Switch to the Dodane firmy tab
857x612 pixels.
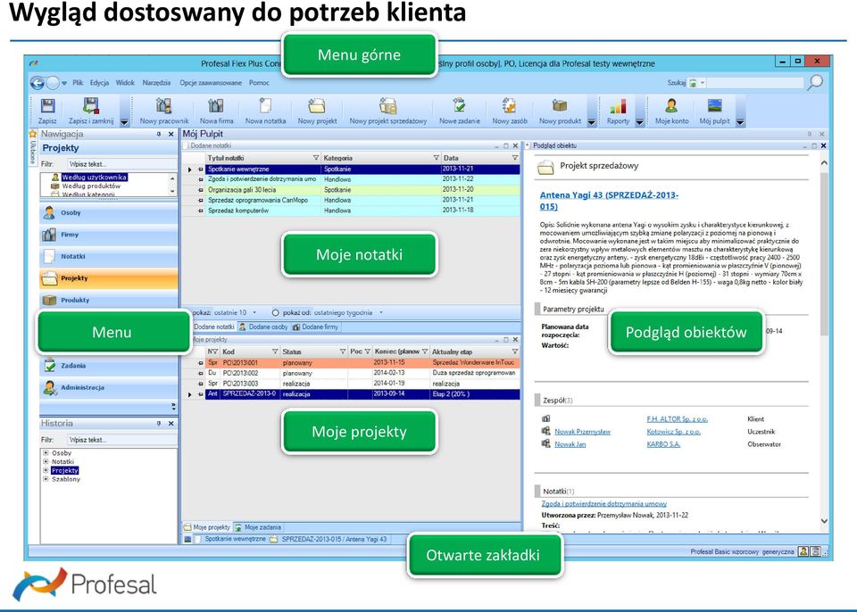coord(315,327)
